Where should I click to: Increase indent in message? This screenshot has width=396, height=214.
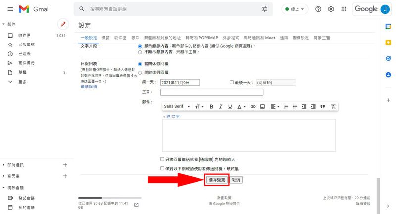313,107
